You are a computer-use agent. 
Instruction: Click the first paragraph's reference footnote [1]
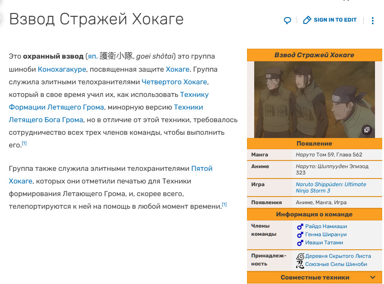click(x=24, y=143)
